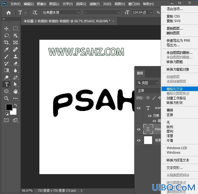This screenshot has height=194, width=198.
Task: Select the Gradient tool
Action: [x=6, y=70]
